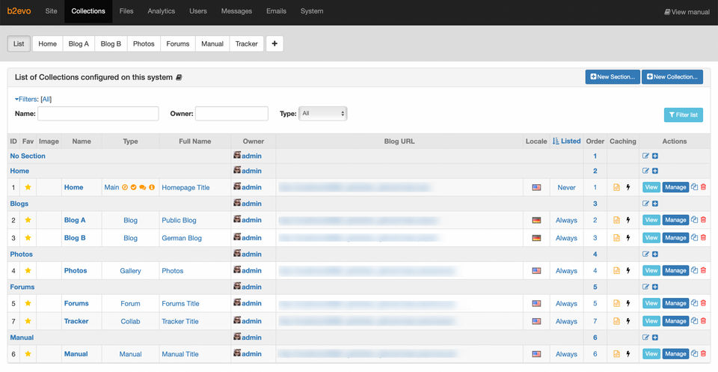Duplicate the Blog A collection
This screenshot has height=372, width=718.
point(694,220)
